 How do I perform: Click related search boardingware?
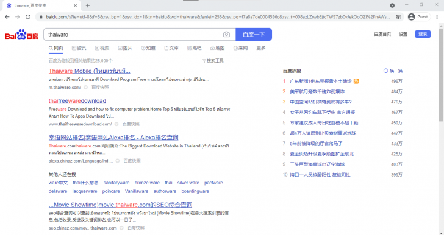click(x=195, y=191)
